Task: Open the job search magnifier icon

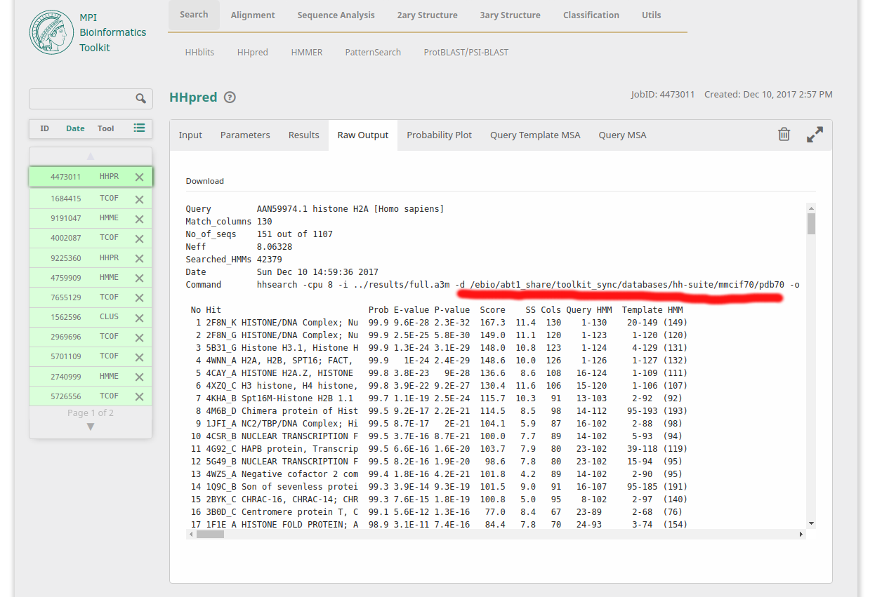Action: coord(140,98)
